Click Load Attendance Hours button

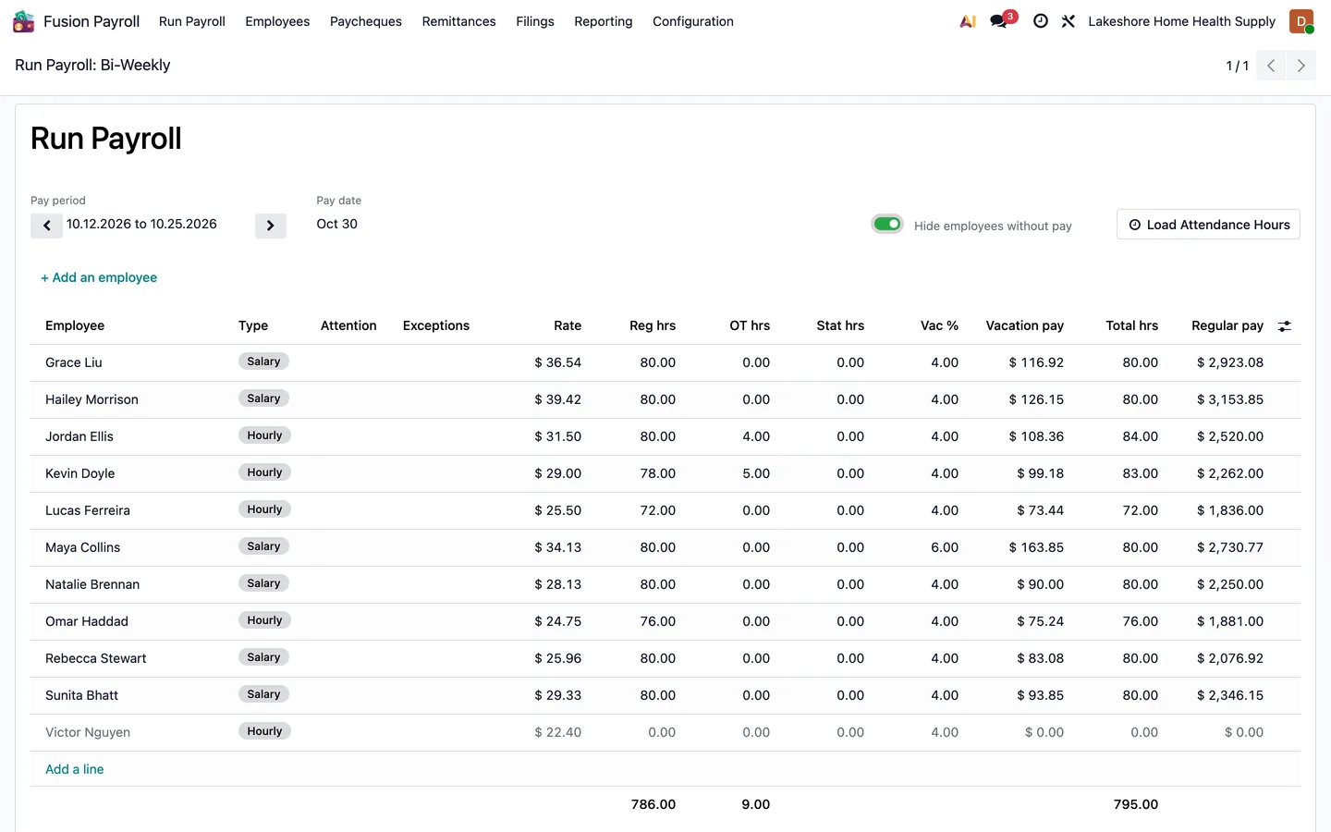[x=1209, y=225]
